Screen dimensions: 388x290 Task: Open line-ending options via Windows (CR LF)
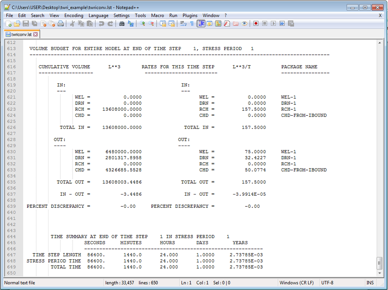297,282
